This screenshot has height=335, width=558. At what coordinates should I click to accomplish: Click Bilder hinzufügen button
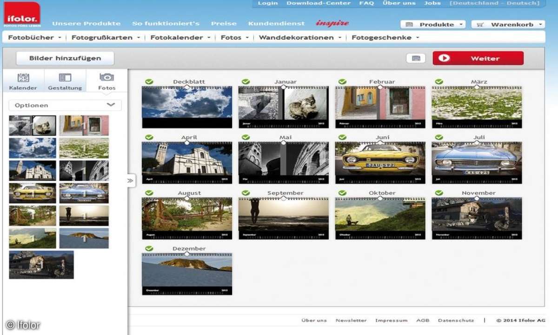(x=65, y=58)
